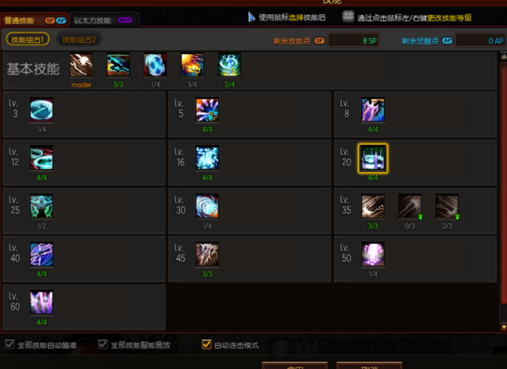
Task: Click the scrollbar up arrow
Action: point(504,57)
